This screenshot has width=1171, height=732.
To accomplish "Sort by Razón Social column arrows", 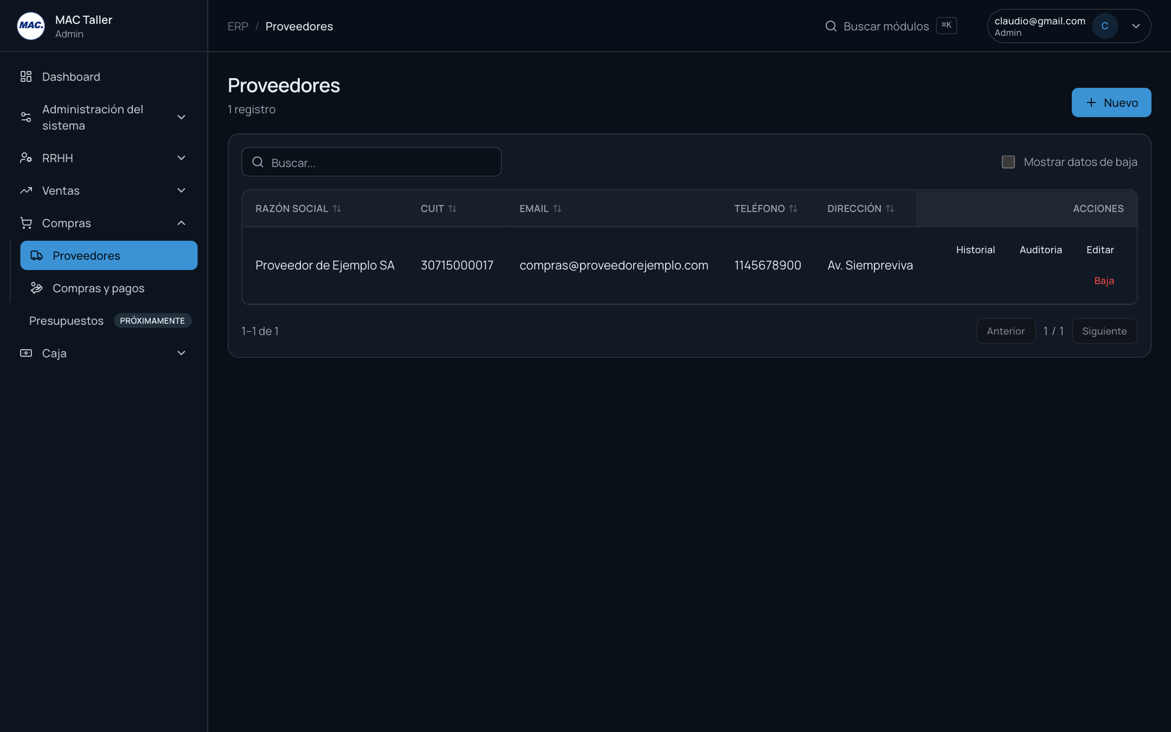I will tap(337, 208).
